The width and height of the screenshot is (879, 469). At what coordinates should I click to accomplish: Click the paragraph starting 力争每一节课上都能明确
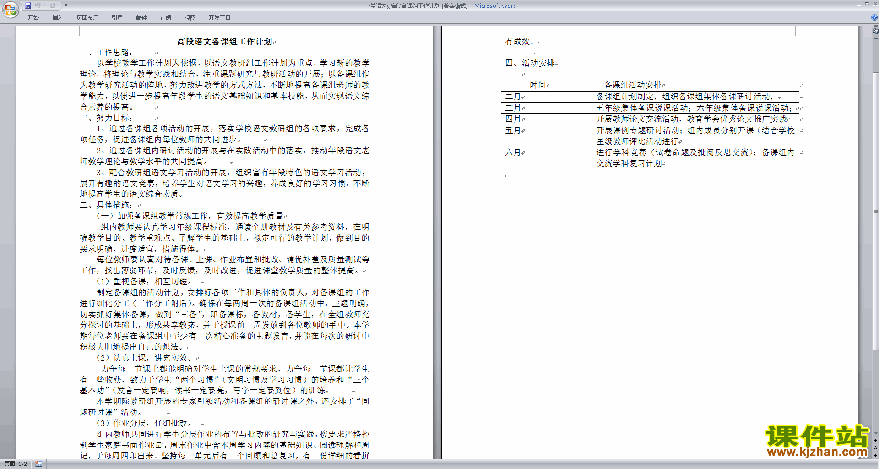click(x=225, y=379)
